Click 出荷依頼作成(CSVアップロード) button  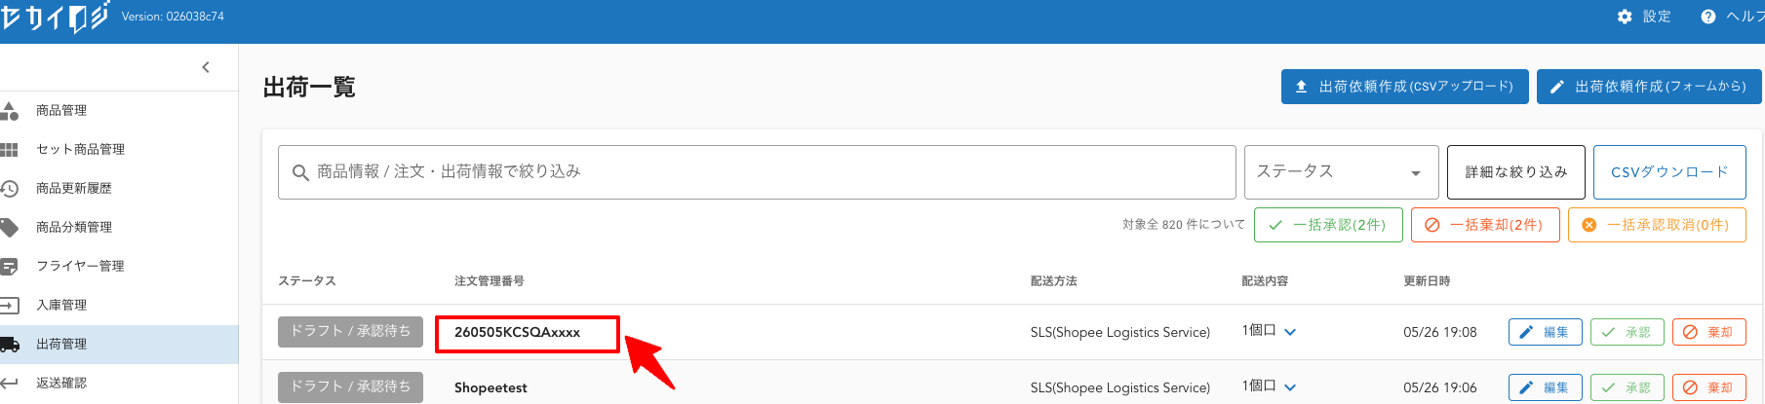(1404, 87)
